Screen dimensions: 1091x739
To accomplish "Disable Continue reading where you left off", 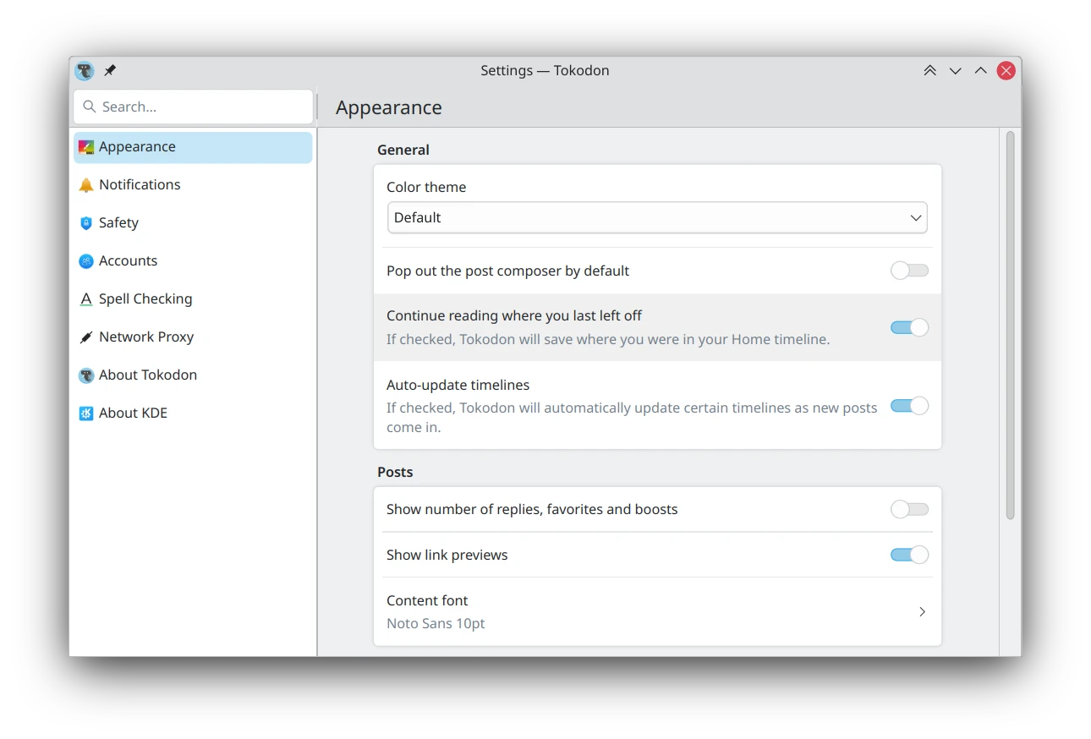I will (909, 327).
